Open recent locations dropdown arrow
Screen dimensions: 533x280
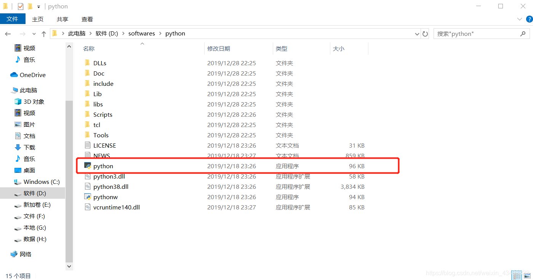point(34,34)
